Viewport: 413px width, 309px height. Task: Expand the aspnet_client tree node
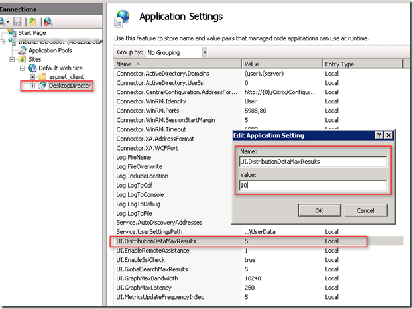point(32,77)
